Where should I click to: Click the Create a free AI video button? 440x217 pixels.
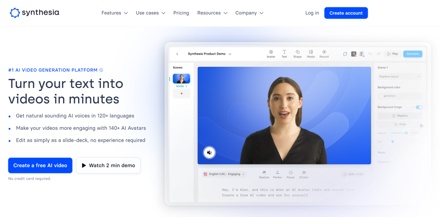(x=40, y=165)
